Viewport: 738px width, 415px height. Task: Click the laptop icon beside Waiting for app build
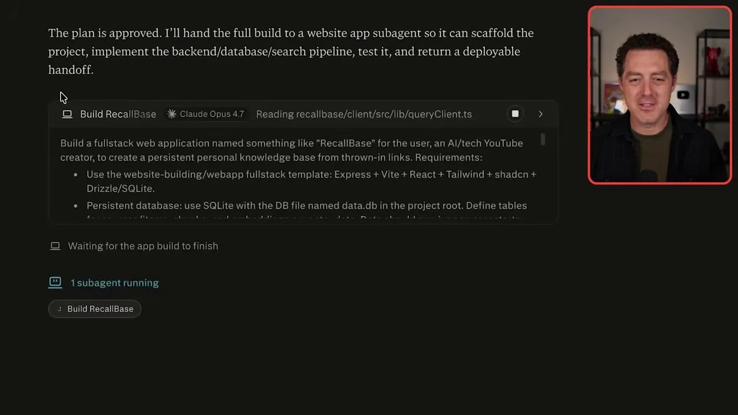(x=55, y=246)
